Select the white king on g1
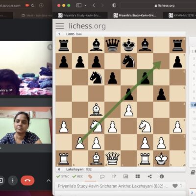The width and height of the screenshot is (196, 196). [x=161, y=158]
